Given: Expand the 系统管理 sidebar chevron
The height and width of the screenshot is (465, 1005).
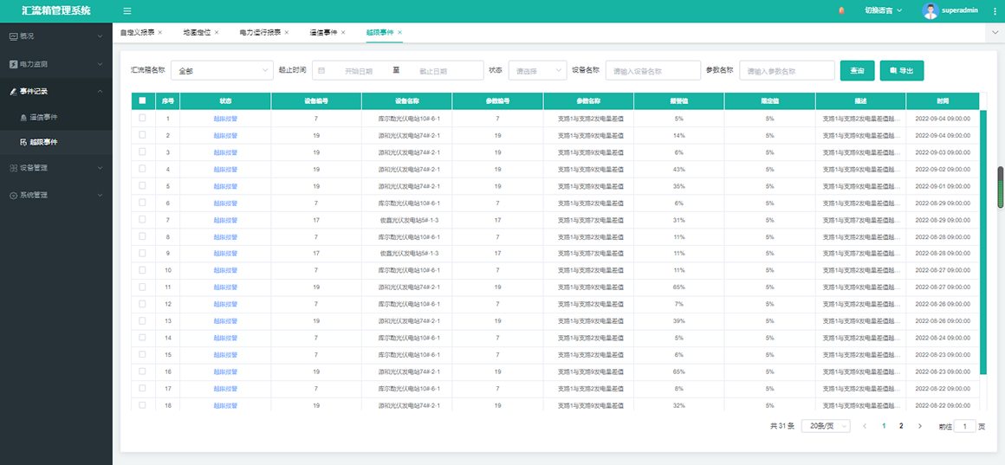Looking at the screenshot, I should click(x=100, y=196).
